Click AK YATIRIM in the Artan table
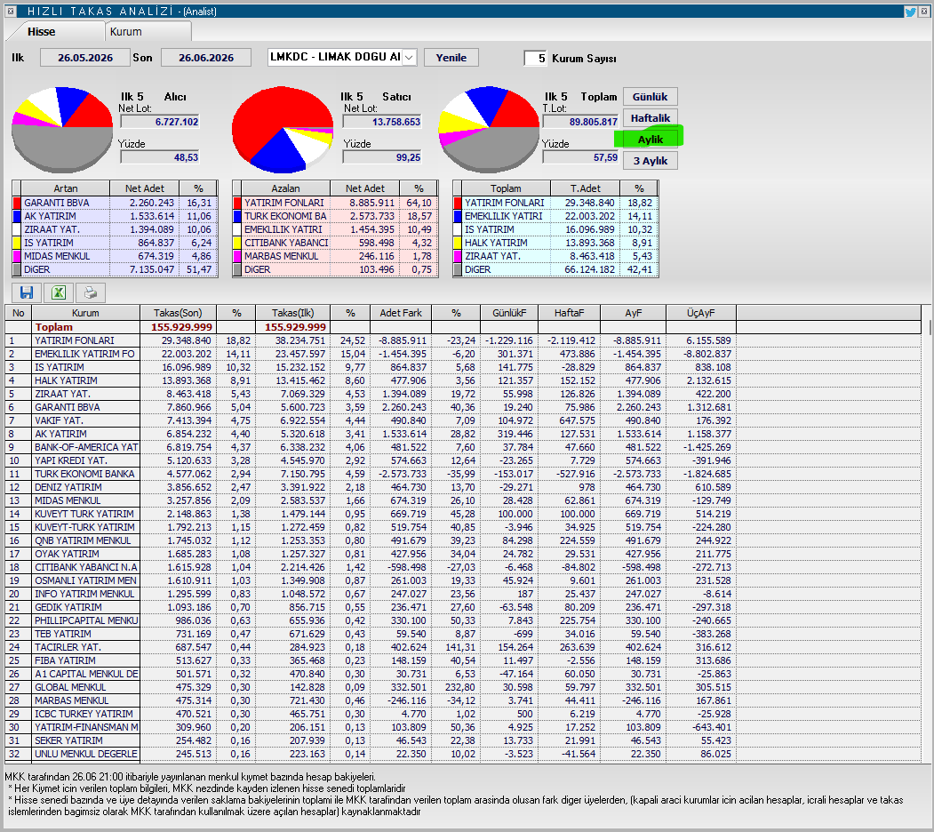 pyautogui.click(x=50, y=216)
